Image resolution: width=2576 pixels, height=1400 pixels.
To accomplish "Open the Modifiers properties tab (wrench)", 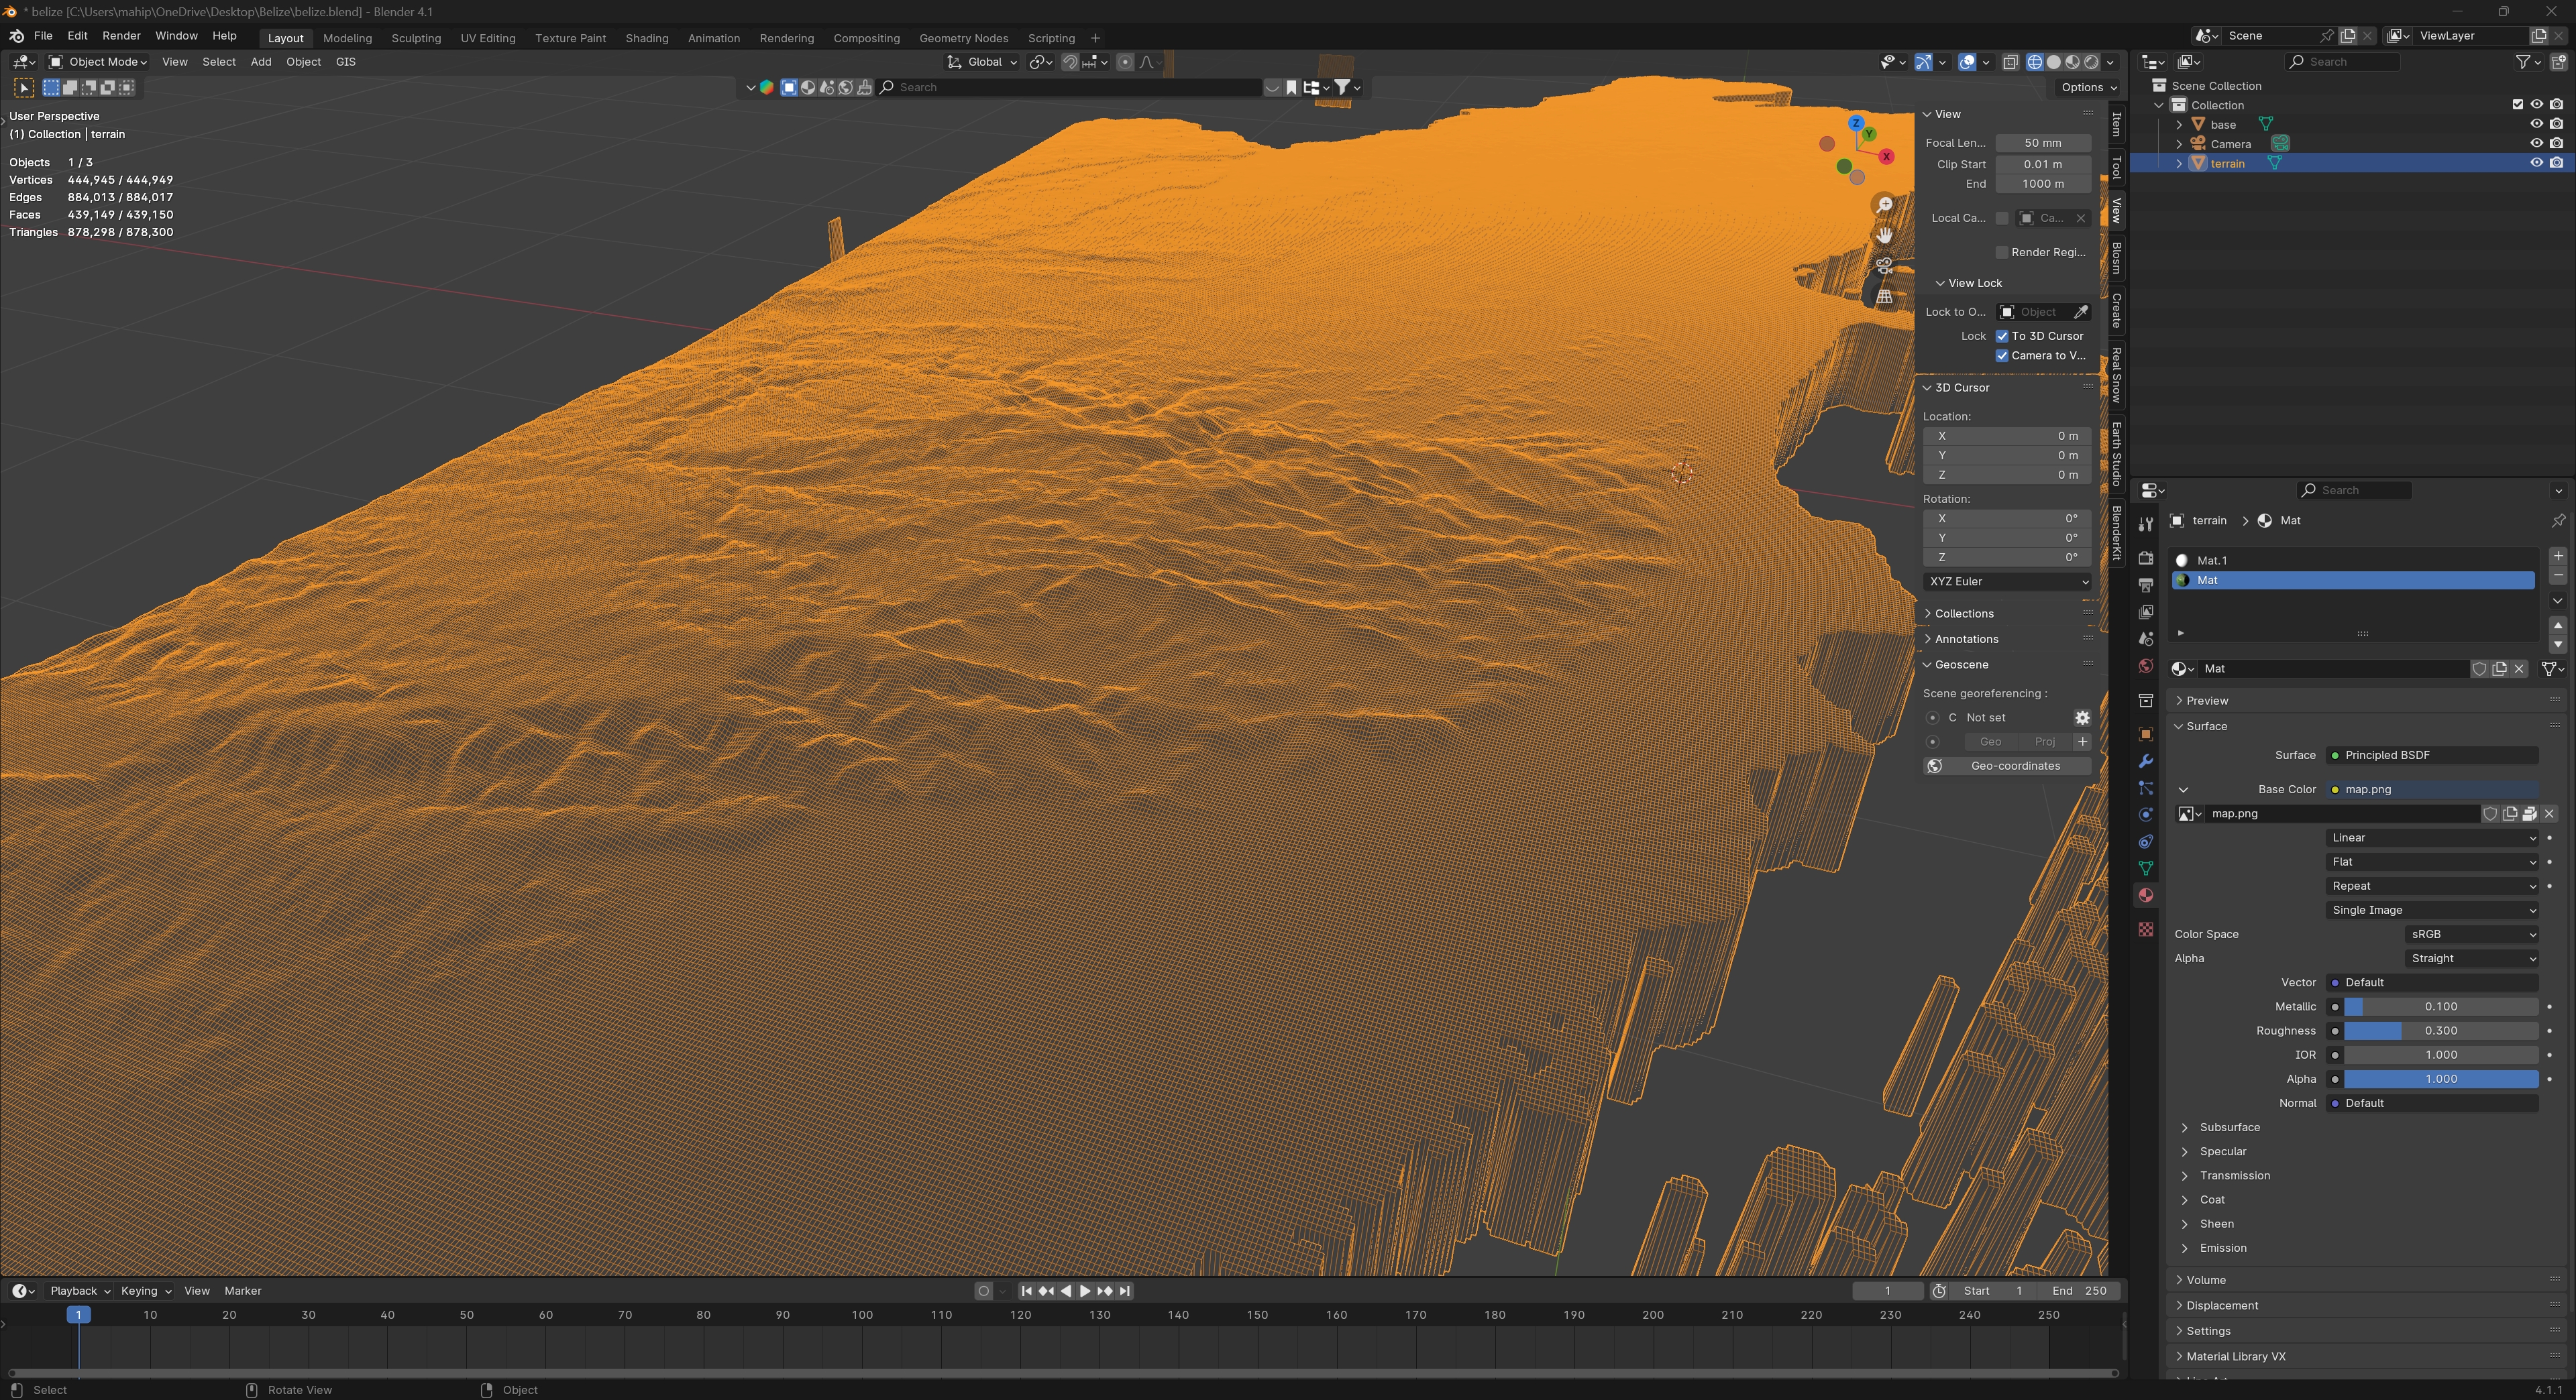I will tap(2145, 762).
